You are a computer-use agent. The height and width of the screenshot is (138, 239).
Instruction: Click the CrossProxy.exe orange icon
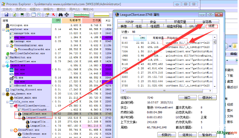click(16, 130)
